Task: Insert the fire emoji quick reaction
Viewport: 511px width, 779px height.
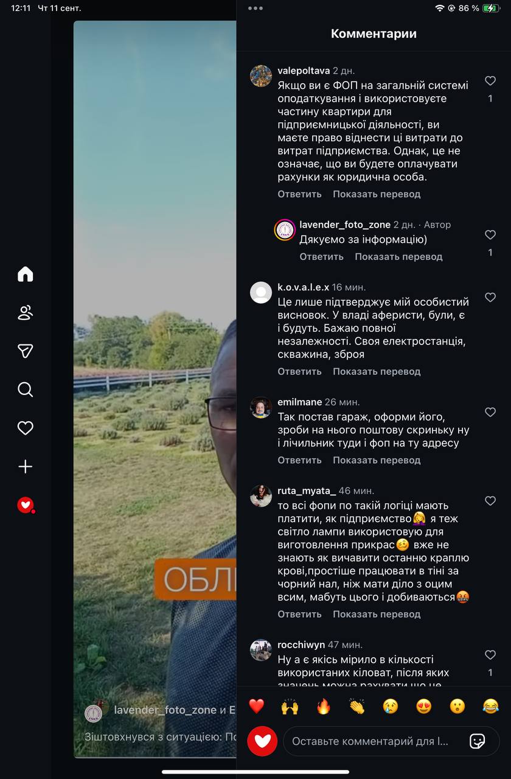Action: pyautogui.click(x=323, y=706)
